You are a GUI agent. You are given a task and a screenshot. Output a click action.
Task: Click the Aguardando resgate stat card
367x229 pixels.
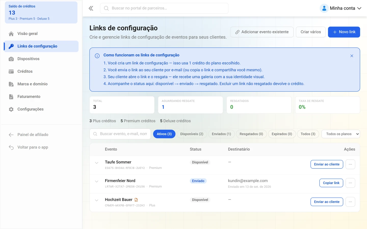point(190,105)
